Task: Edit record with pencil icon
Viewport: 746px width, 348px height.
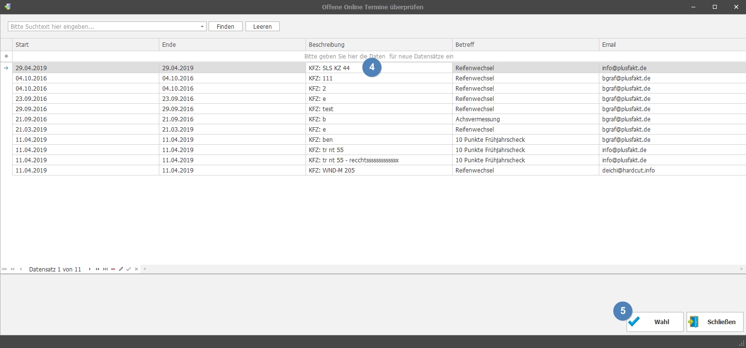Action: coord(121,269)
